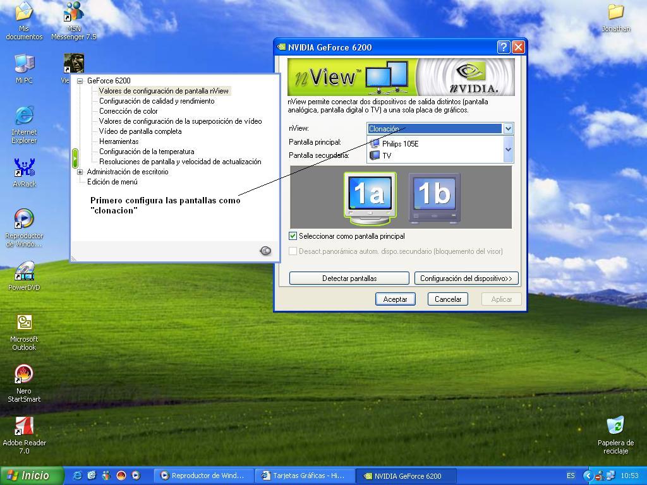Open Configuración del dispositivo button

pos(466,278)
